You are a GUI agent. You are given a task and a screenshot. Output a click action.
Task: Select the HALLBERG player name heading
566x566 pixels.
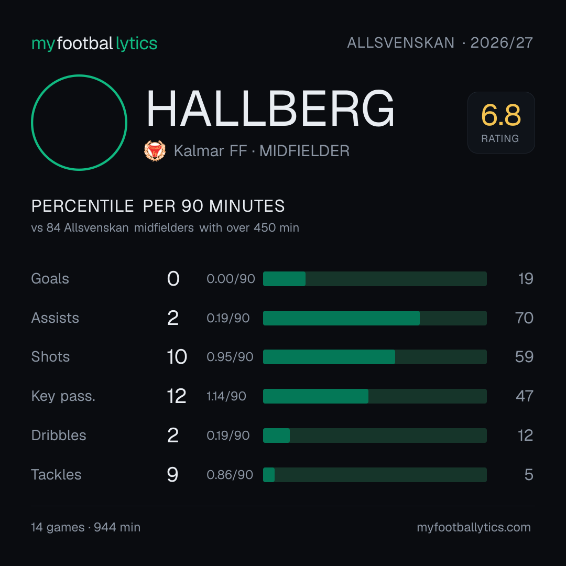tap(270, 108)
